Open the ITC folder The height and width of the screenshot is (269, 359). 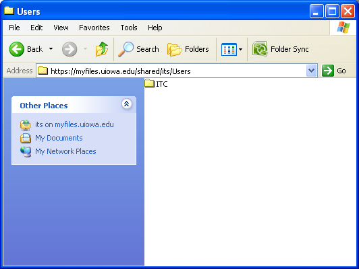[x=156, y=84]
